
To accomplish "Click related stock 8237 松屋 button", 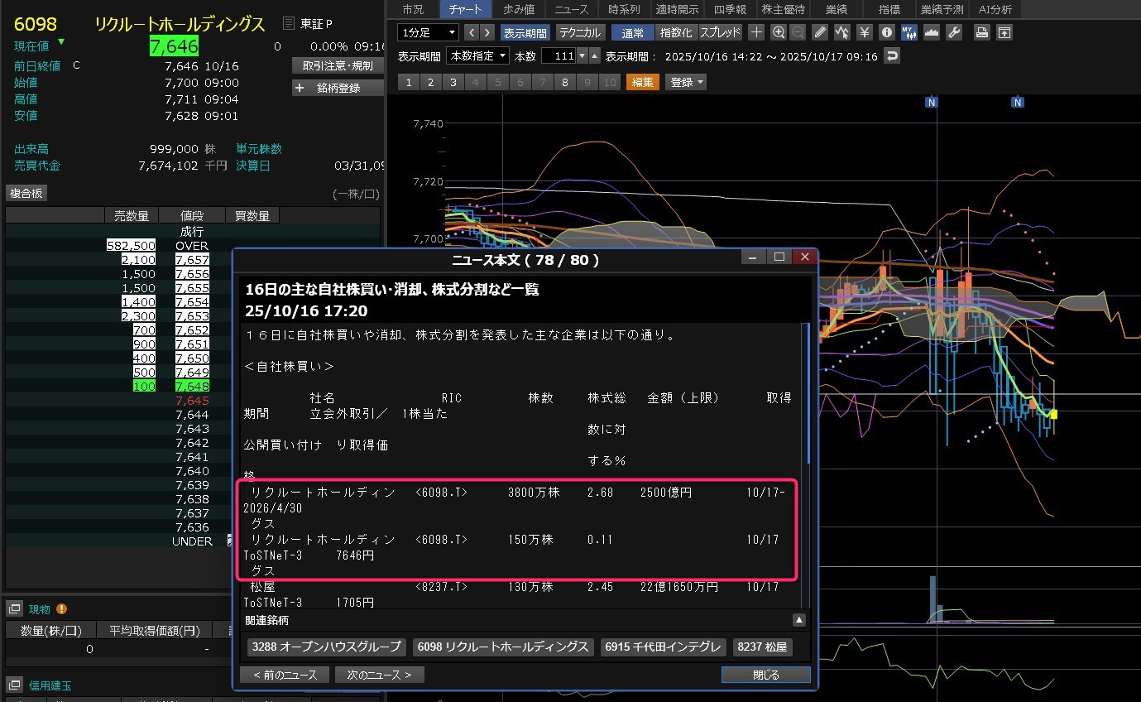I will pyautogui.click(x=762, y=647).
